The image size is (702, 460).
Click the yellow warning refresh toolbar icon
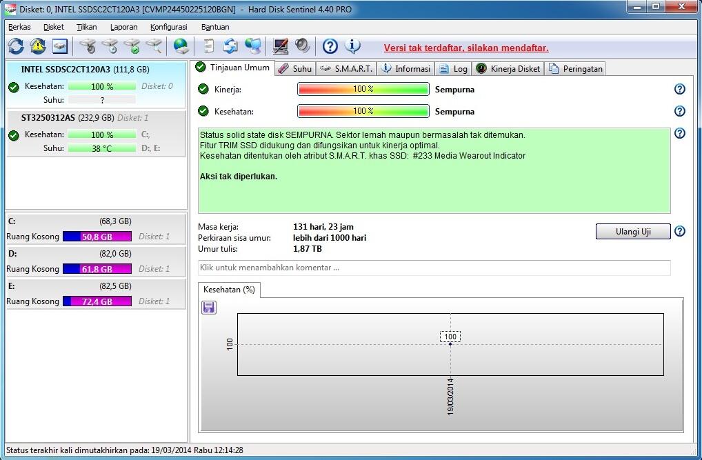pyautogui.click(x=38, y=46)
